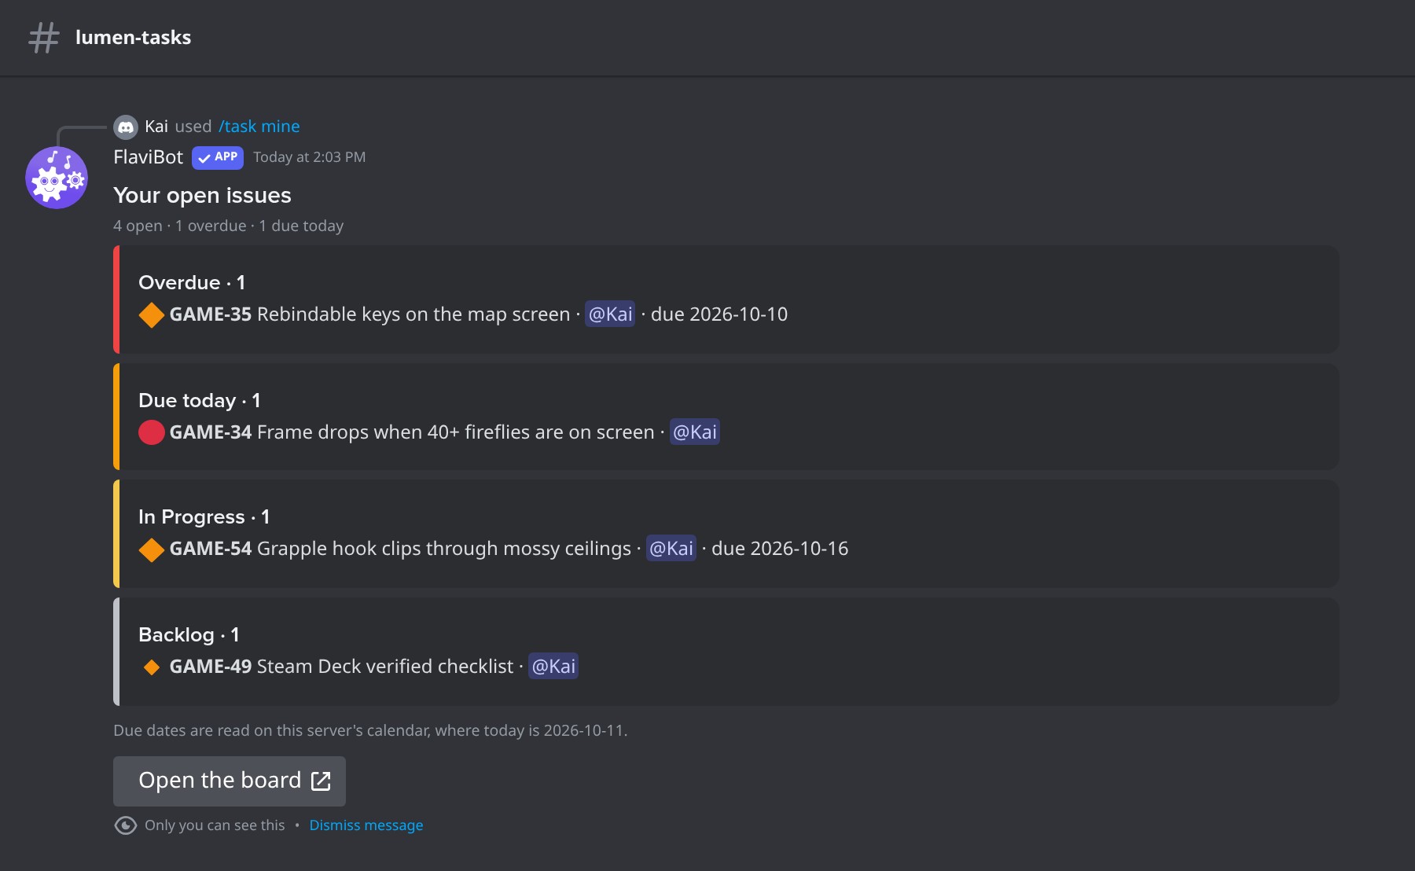Click the @Kai mention on GAME-35
1415x871 pixels.
click(x=610, y=314)
